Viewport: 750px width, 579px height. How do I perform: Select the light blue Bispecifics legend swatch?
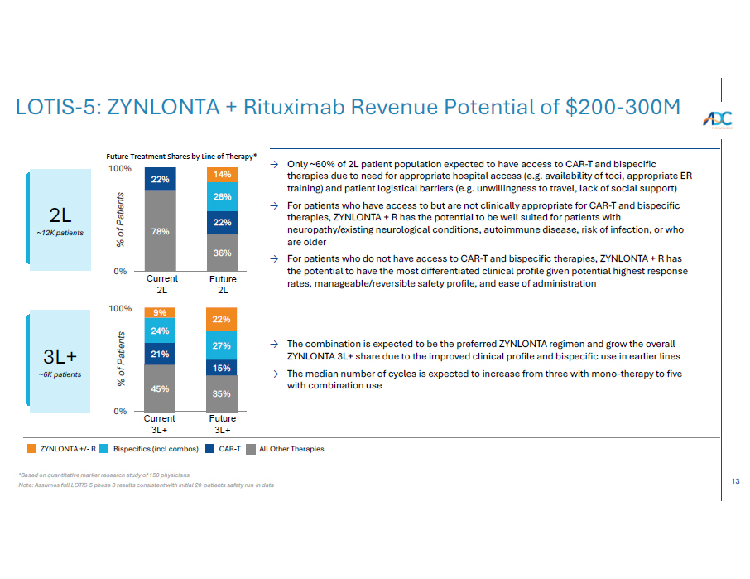click(x=103, y=449)
